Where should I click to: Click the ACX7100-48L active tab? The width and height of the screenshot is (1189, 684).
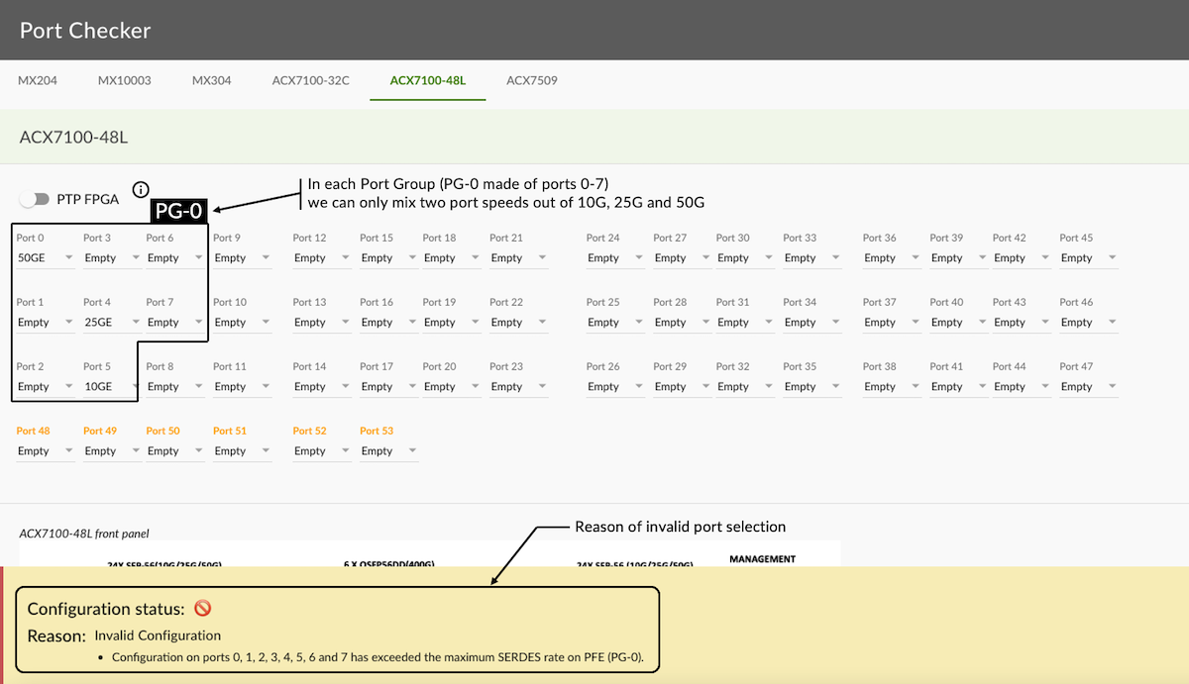pyautogui.click(x=428, y=80)
